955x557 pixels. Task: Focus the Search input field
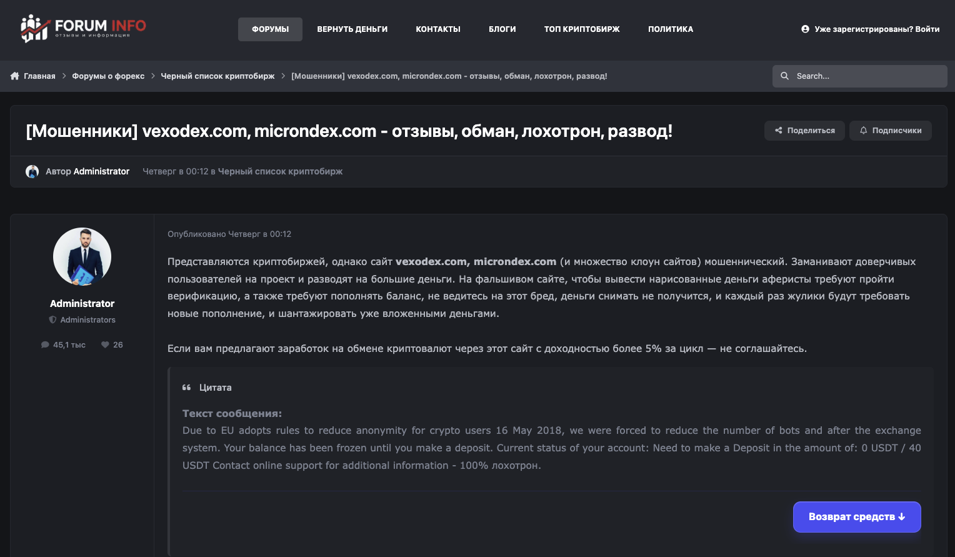860,76
